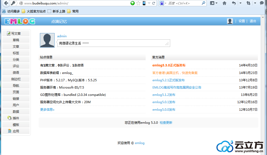The image size is (267, 155).
Task: Open the dropdown next to undo arrow
Action: coord(240,3)
